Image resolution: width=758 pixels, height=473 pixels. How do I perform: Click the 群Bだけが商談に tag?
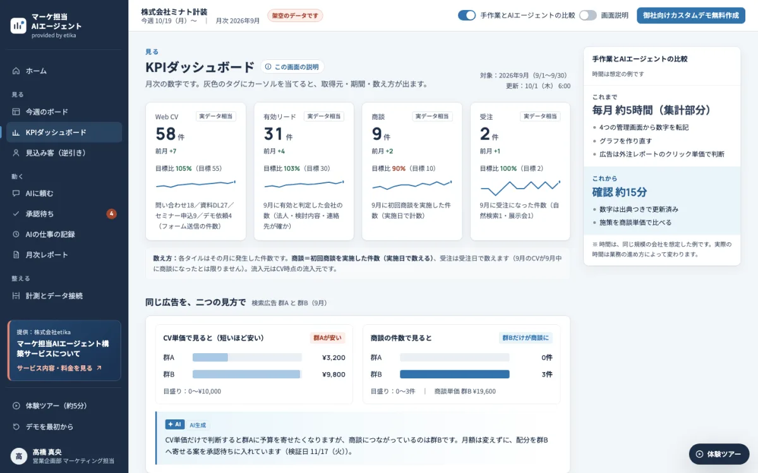[x=526, y=337]
